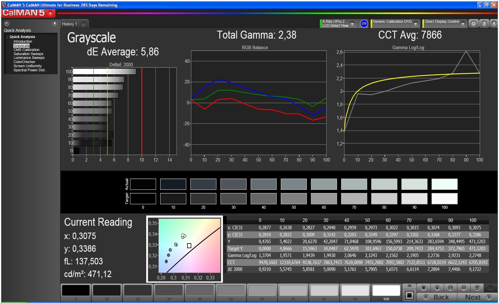Image resolution: width=499 pixels, height=303 pixels.
Task: Select the 50 level pattern button
Action: click(x=231, y=292)
